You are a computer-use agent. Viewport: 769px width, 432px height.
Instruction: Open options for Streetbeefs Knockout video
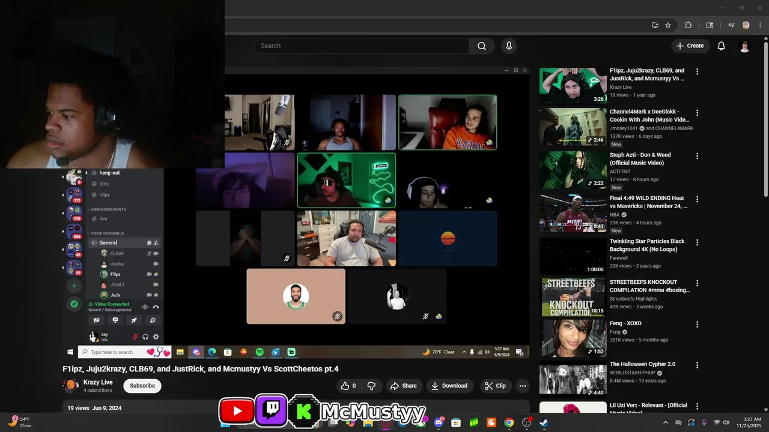coord(697,283)
